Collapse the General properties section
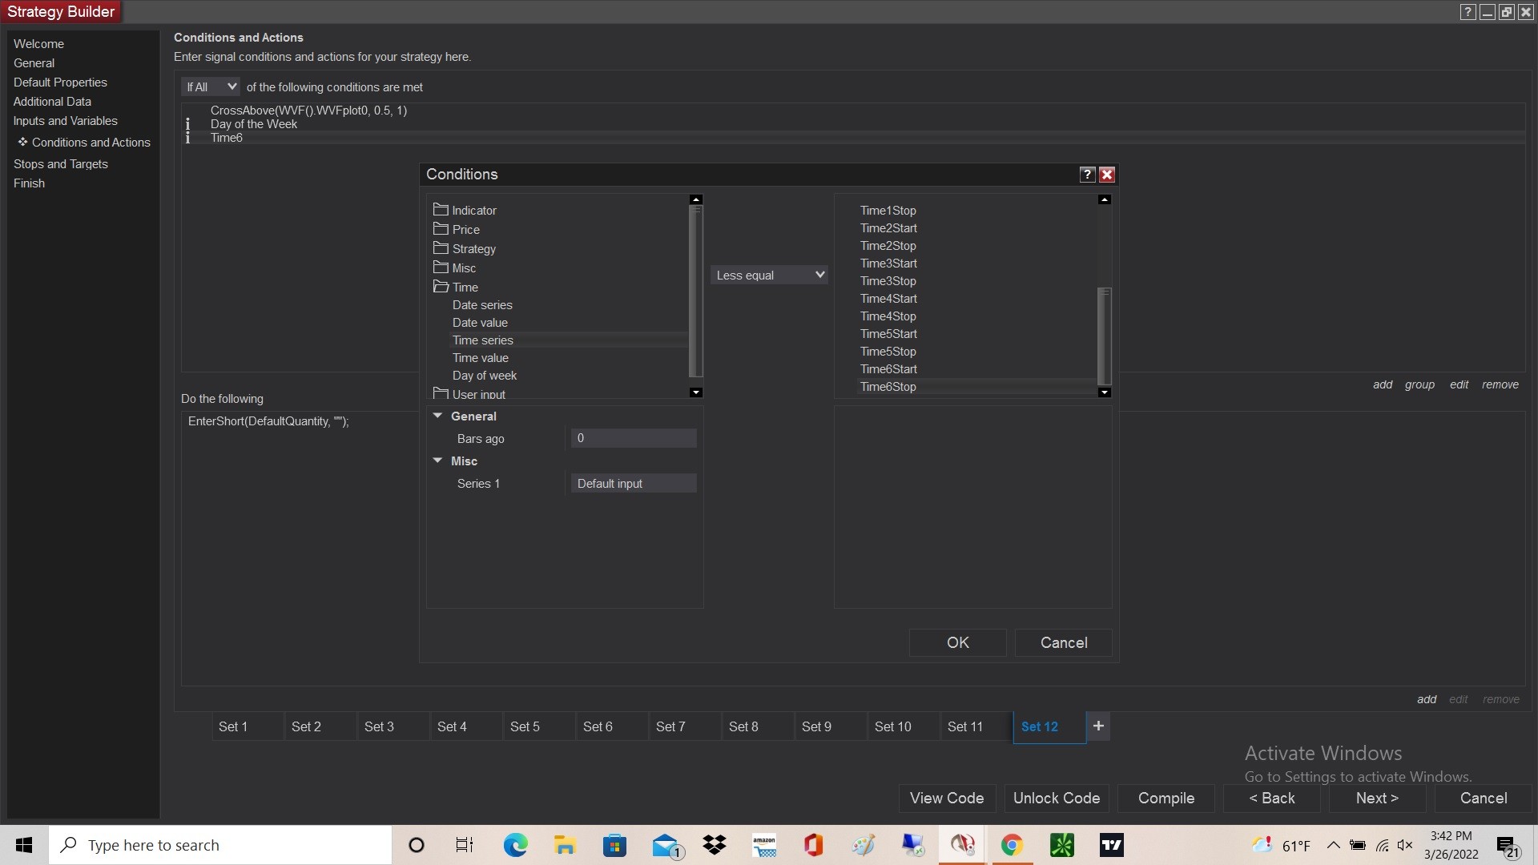This screenshot has width=1538, height=865. click(x=437, y=416)
